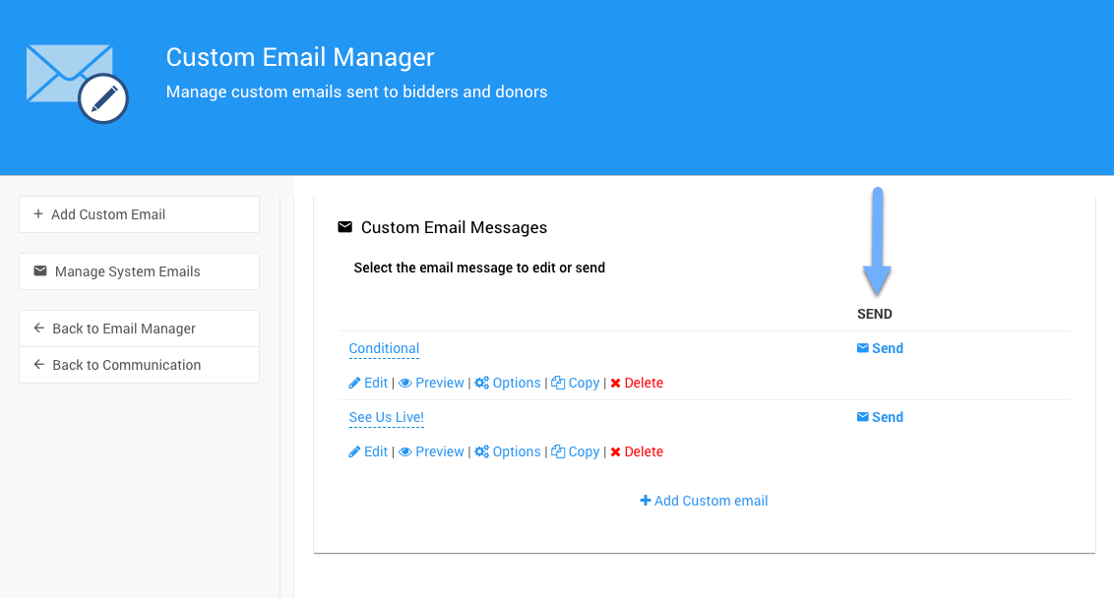Viewport: 1114px width, 598px height.
Task: Preview the See Us Live! email
Action: pos(439,451)
